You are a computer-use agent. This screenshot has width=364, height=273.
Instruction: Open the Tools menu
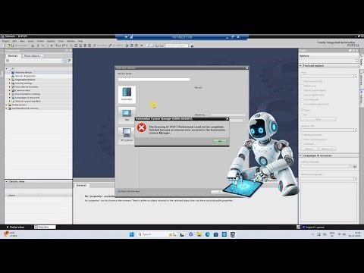point(61,41)
